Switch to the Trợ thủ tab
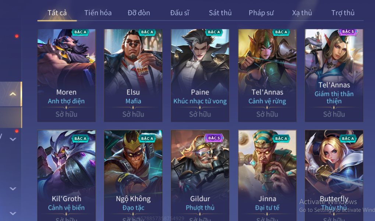This screenshot has height=221, width=375. pyautogui.click(x=343, y=13)
